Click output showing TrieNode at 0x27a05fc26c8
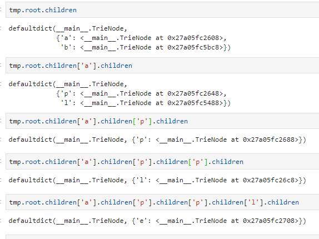The height and width of the screenshot is (239, 319). (x=157, y=180)
